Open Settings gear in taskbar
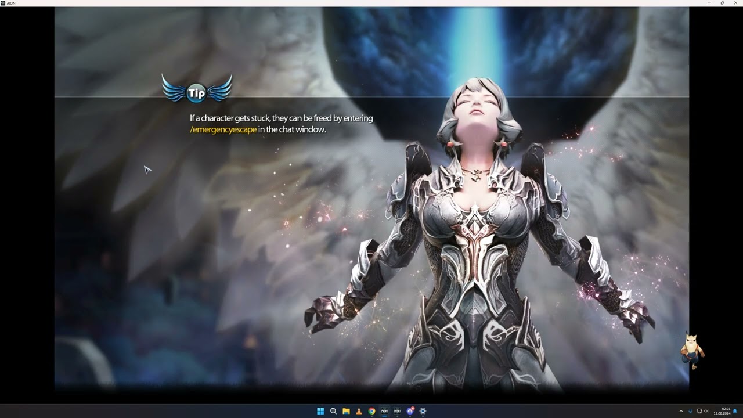Viewport: 743px width, 418px height. tap(423, 411)
